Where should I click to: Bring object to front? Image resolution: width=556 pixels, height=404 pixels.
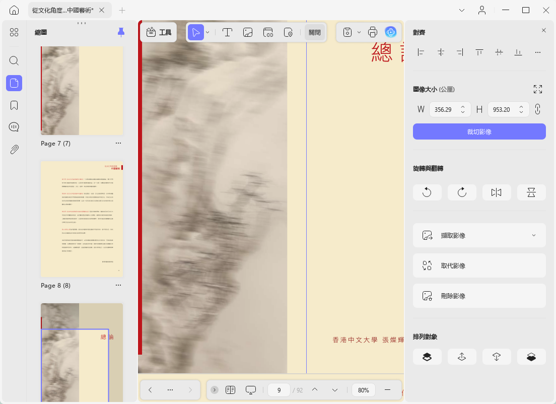[x=427, y=357]
